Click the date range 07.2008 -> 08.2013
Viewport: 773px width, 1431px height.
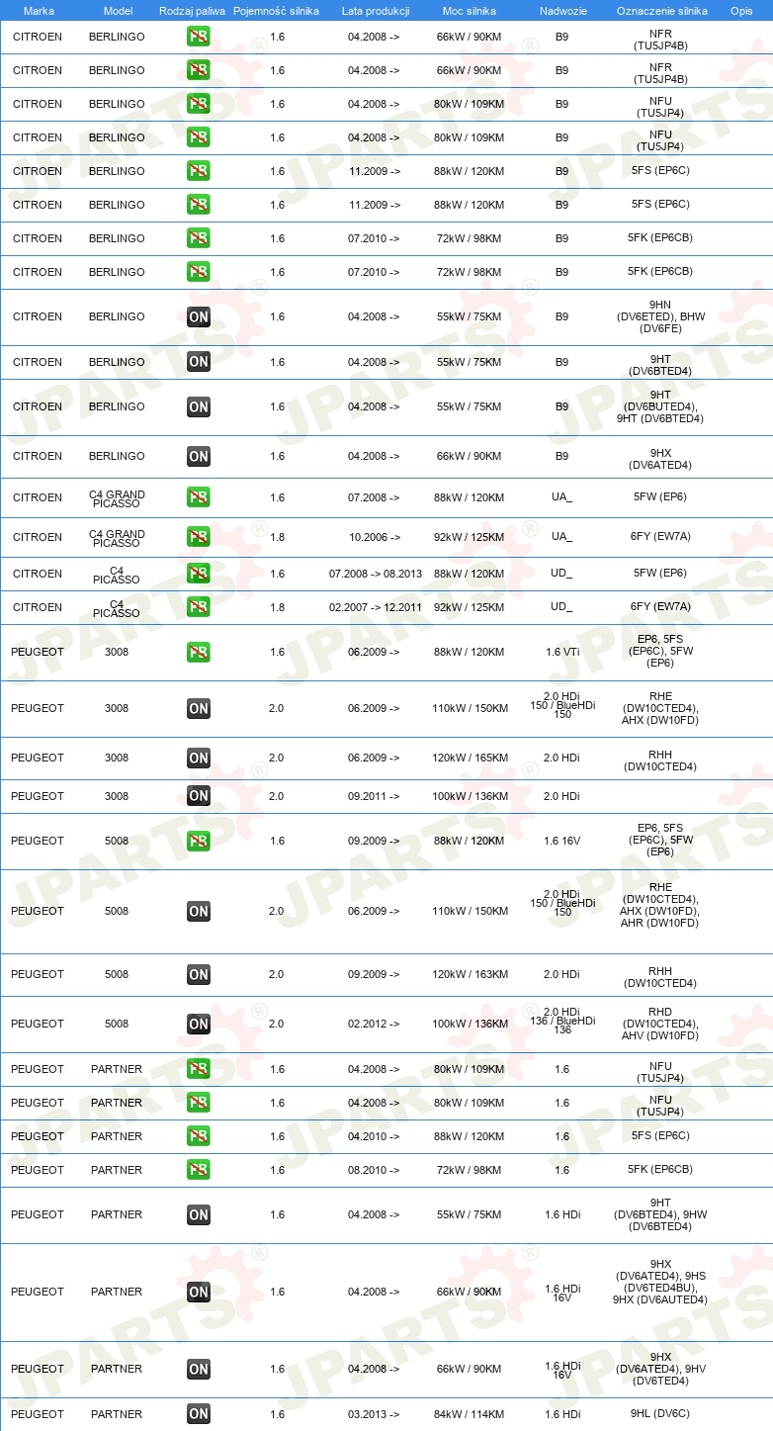point(376,574)
